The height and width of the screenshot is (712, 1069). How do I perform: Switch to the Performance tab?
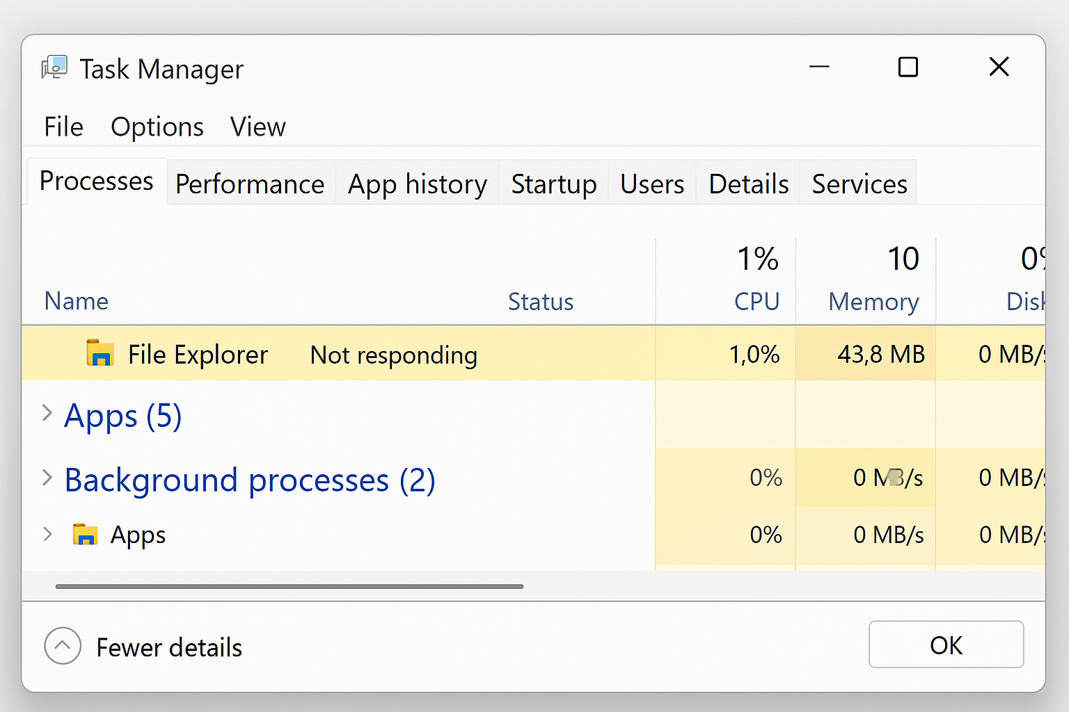click(250, 184)
